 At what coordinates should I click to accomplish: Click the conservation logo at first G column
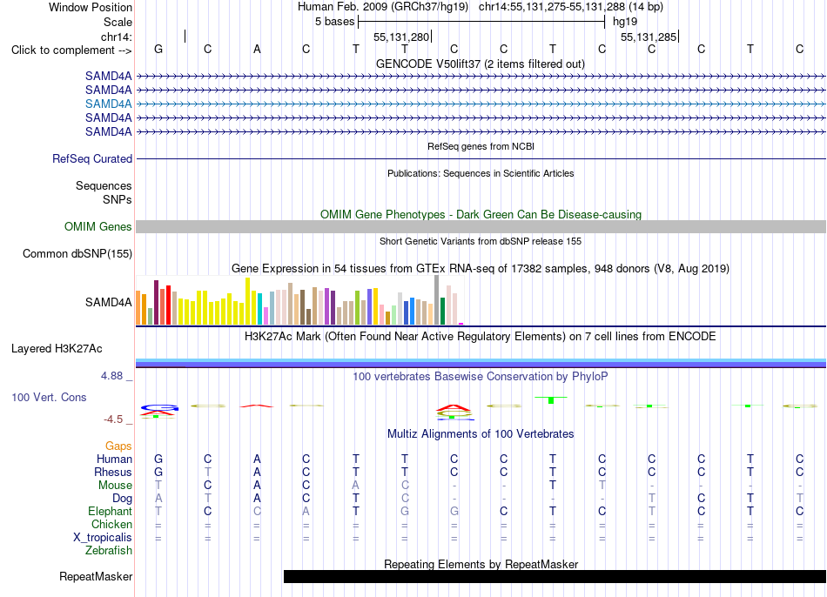158,411
